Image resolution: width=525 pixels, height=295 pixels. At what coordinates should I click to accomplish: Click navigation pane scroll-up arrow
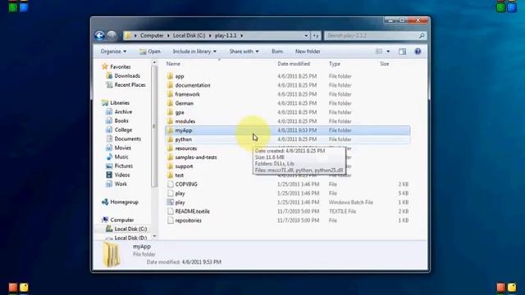point(154,62)
